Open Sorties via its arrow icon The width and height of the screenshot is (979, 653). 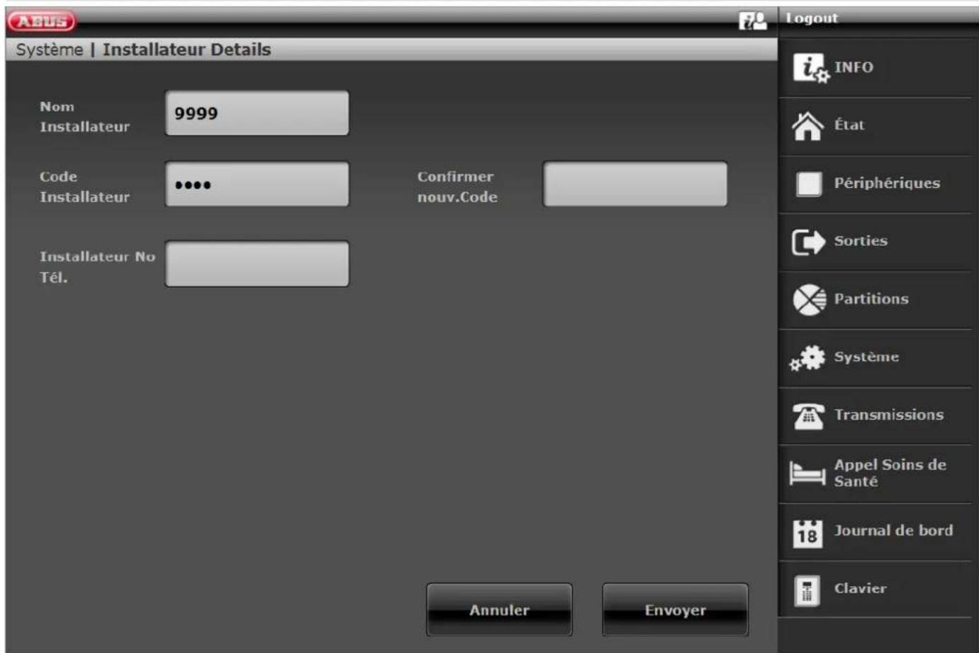click(808, 242)
